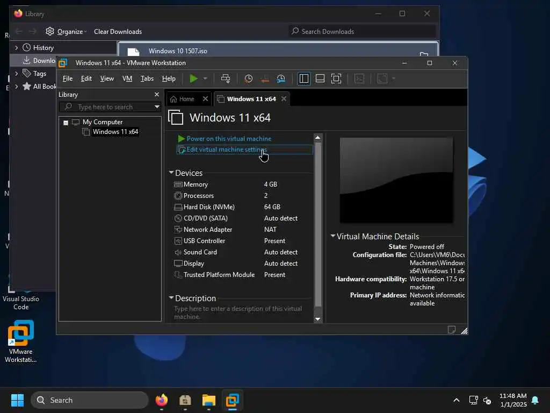Open the notification bell icon
550x413 pixels.
pyautogui.click(x=535, y=400)
